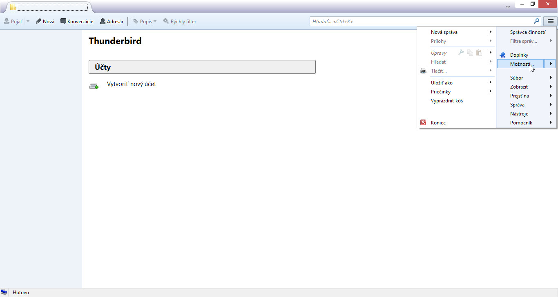Click the online status icon in status bar
The height and width of the screenshot is (297, 558).
(x=4, y=293)
